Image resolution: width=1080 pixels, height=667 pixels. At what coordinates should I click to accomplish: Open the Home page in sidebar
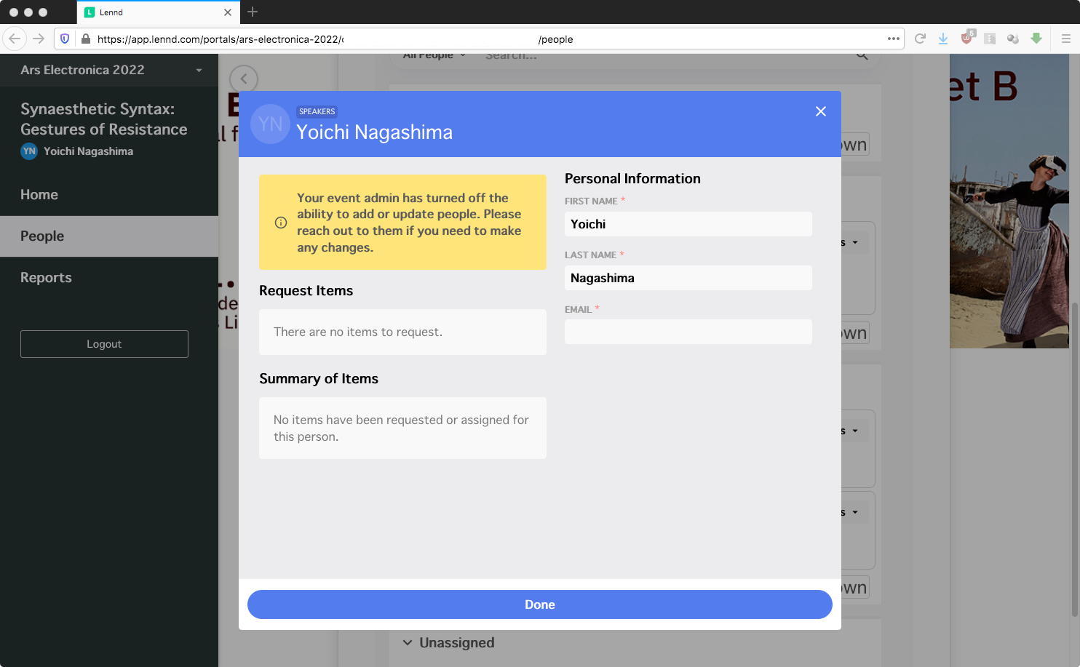click(x=109, y=195)
